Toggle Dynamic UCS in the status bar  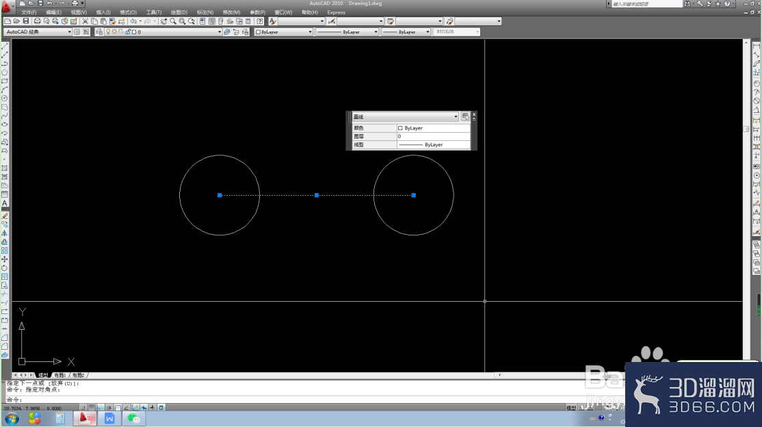135,407
